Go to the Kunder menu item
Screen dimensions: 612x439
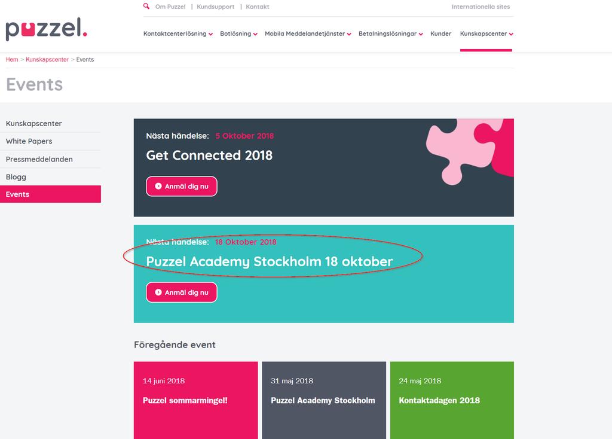click(440, 34)
